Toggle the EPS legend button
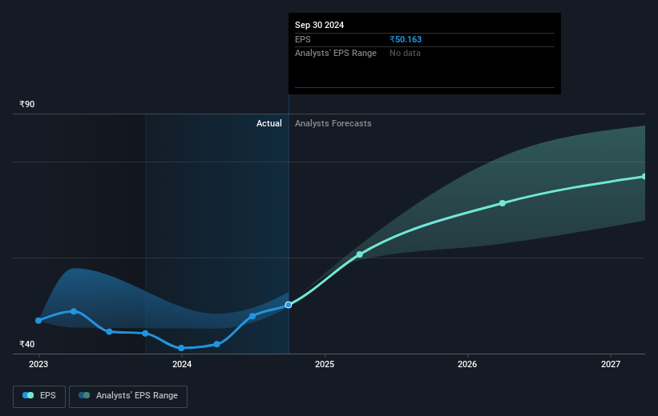The height and width of the screenshot is (416, 658). click(x=39, y=396)
